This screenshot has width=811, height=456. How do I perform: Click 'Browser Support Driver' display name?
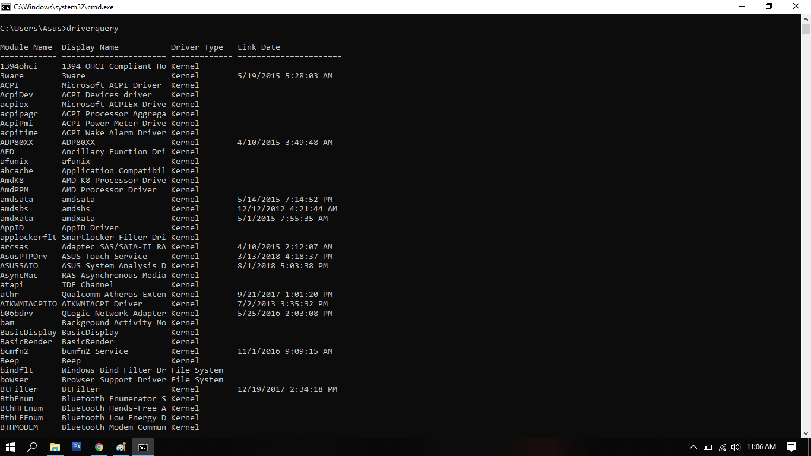[x=114, y=380]
